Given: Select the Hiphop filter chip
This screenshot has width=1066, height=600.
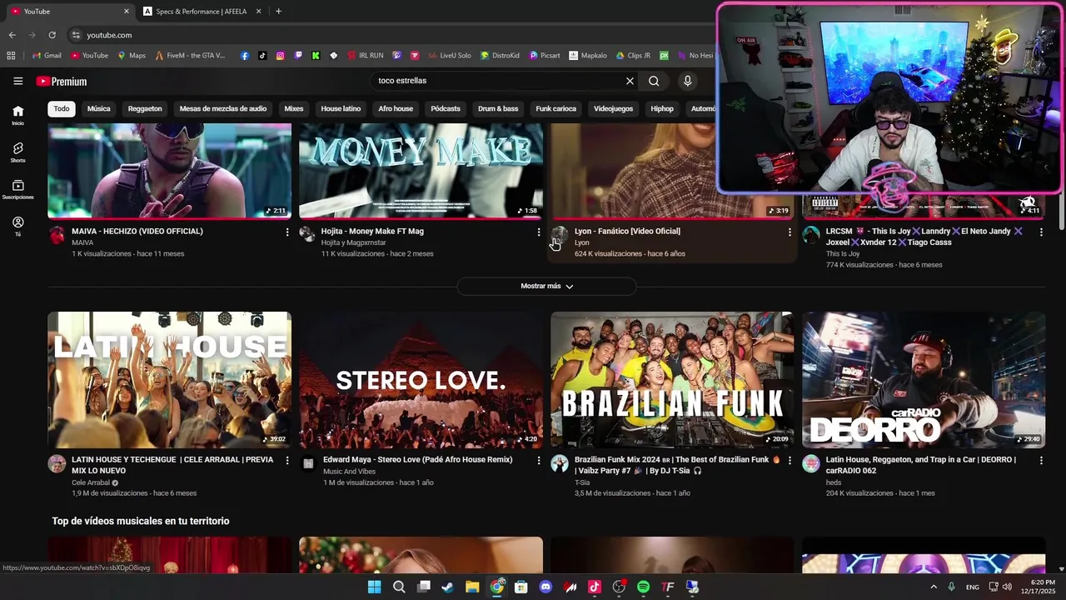Looking at the screenshot, I should [x=662, y=108].
